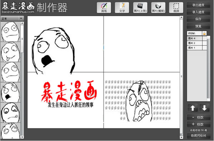Screen dimensions: 214x141
Task: Select the large gaping face on canvas
Action: pyautogui.click(x=53, y=51)
